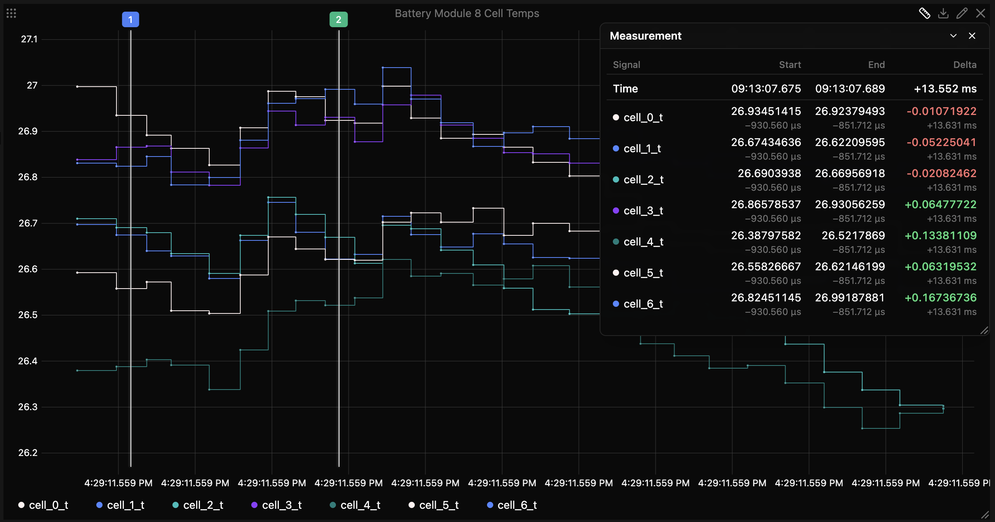Collapse the Measurement panel with chevron
995x522 pixels.
pos(953,36)
